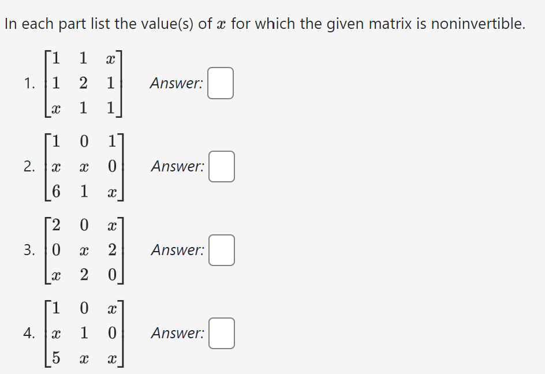Click the problem number 2 label
Screen dimensions: 545x374
click(28, 166)
